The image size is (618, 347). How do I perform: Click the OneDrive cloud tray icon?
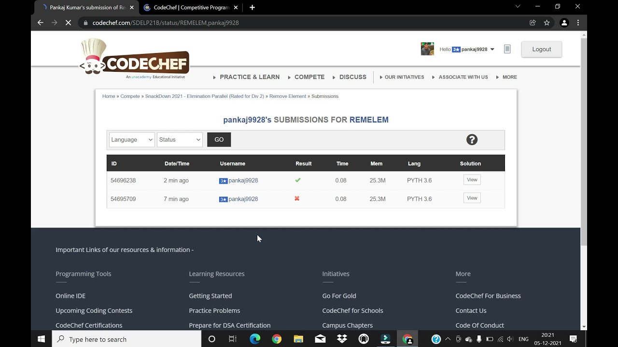469,339
